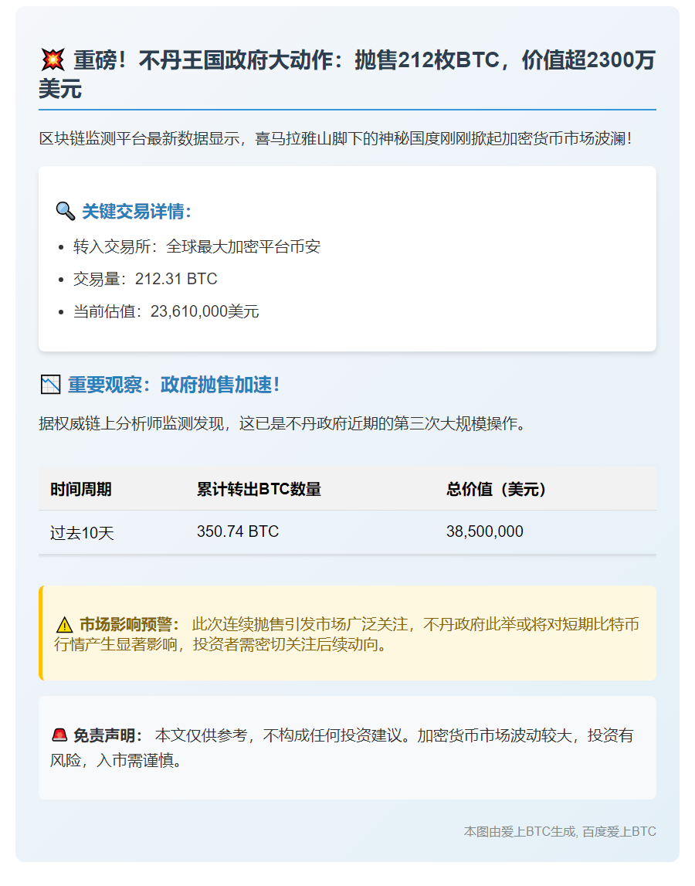Click the 市场影响预警 label
This screenshot has width=695, height=886.
(x=130, y=624)
